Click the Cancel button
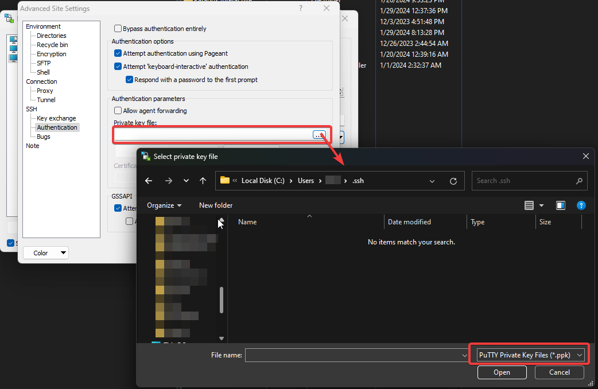 coord(559,372)
